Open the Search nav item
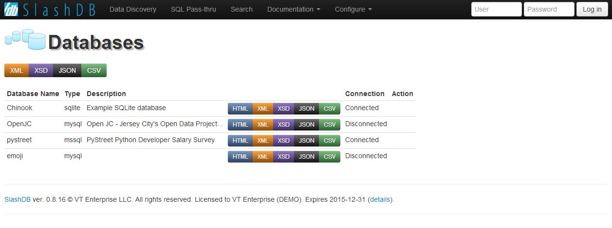Image resolution: width=612 pixels, height=228 pixels. click(x=241, y=9)
